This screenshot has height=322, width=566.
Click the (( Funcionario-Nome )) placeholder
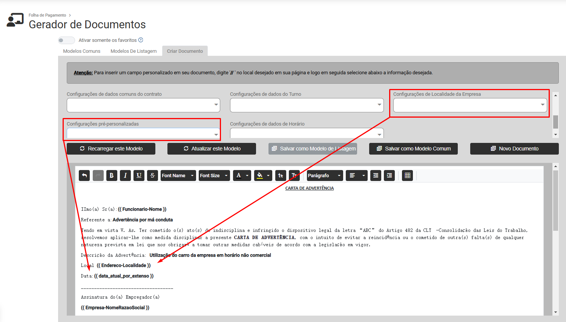click(x=142, y=209)
